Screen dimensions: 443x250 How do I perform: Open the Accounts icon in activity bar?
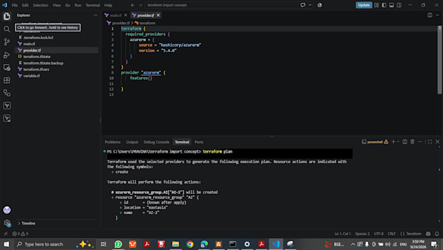(x=7, y=210)
